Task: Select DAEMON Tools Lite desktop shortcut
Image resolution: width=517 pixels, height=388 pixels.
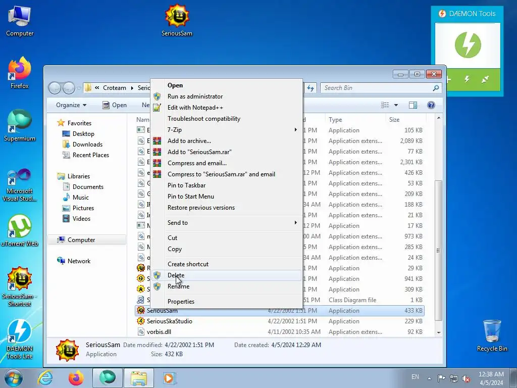Action: click(x=20, y=339)
